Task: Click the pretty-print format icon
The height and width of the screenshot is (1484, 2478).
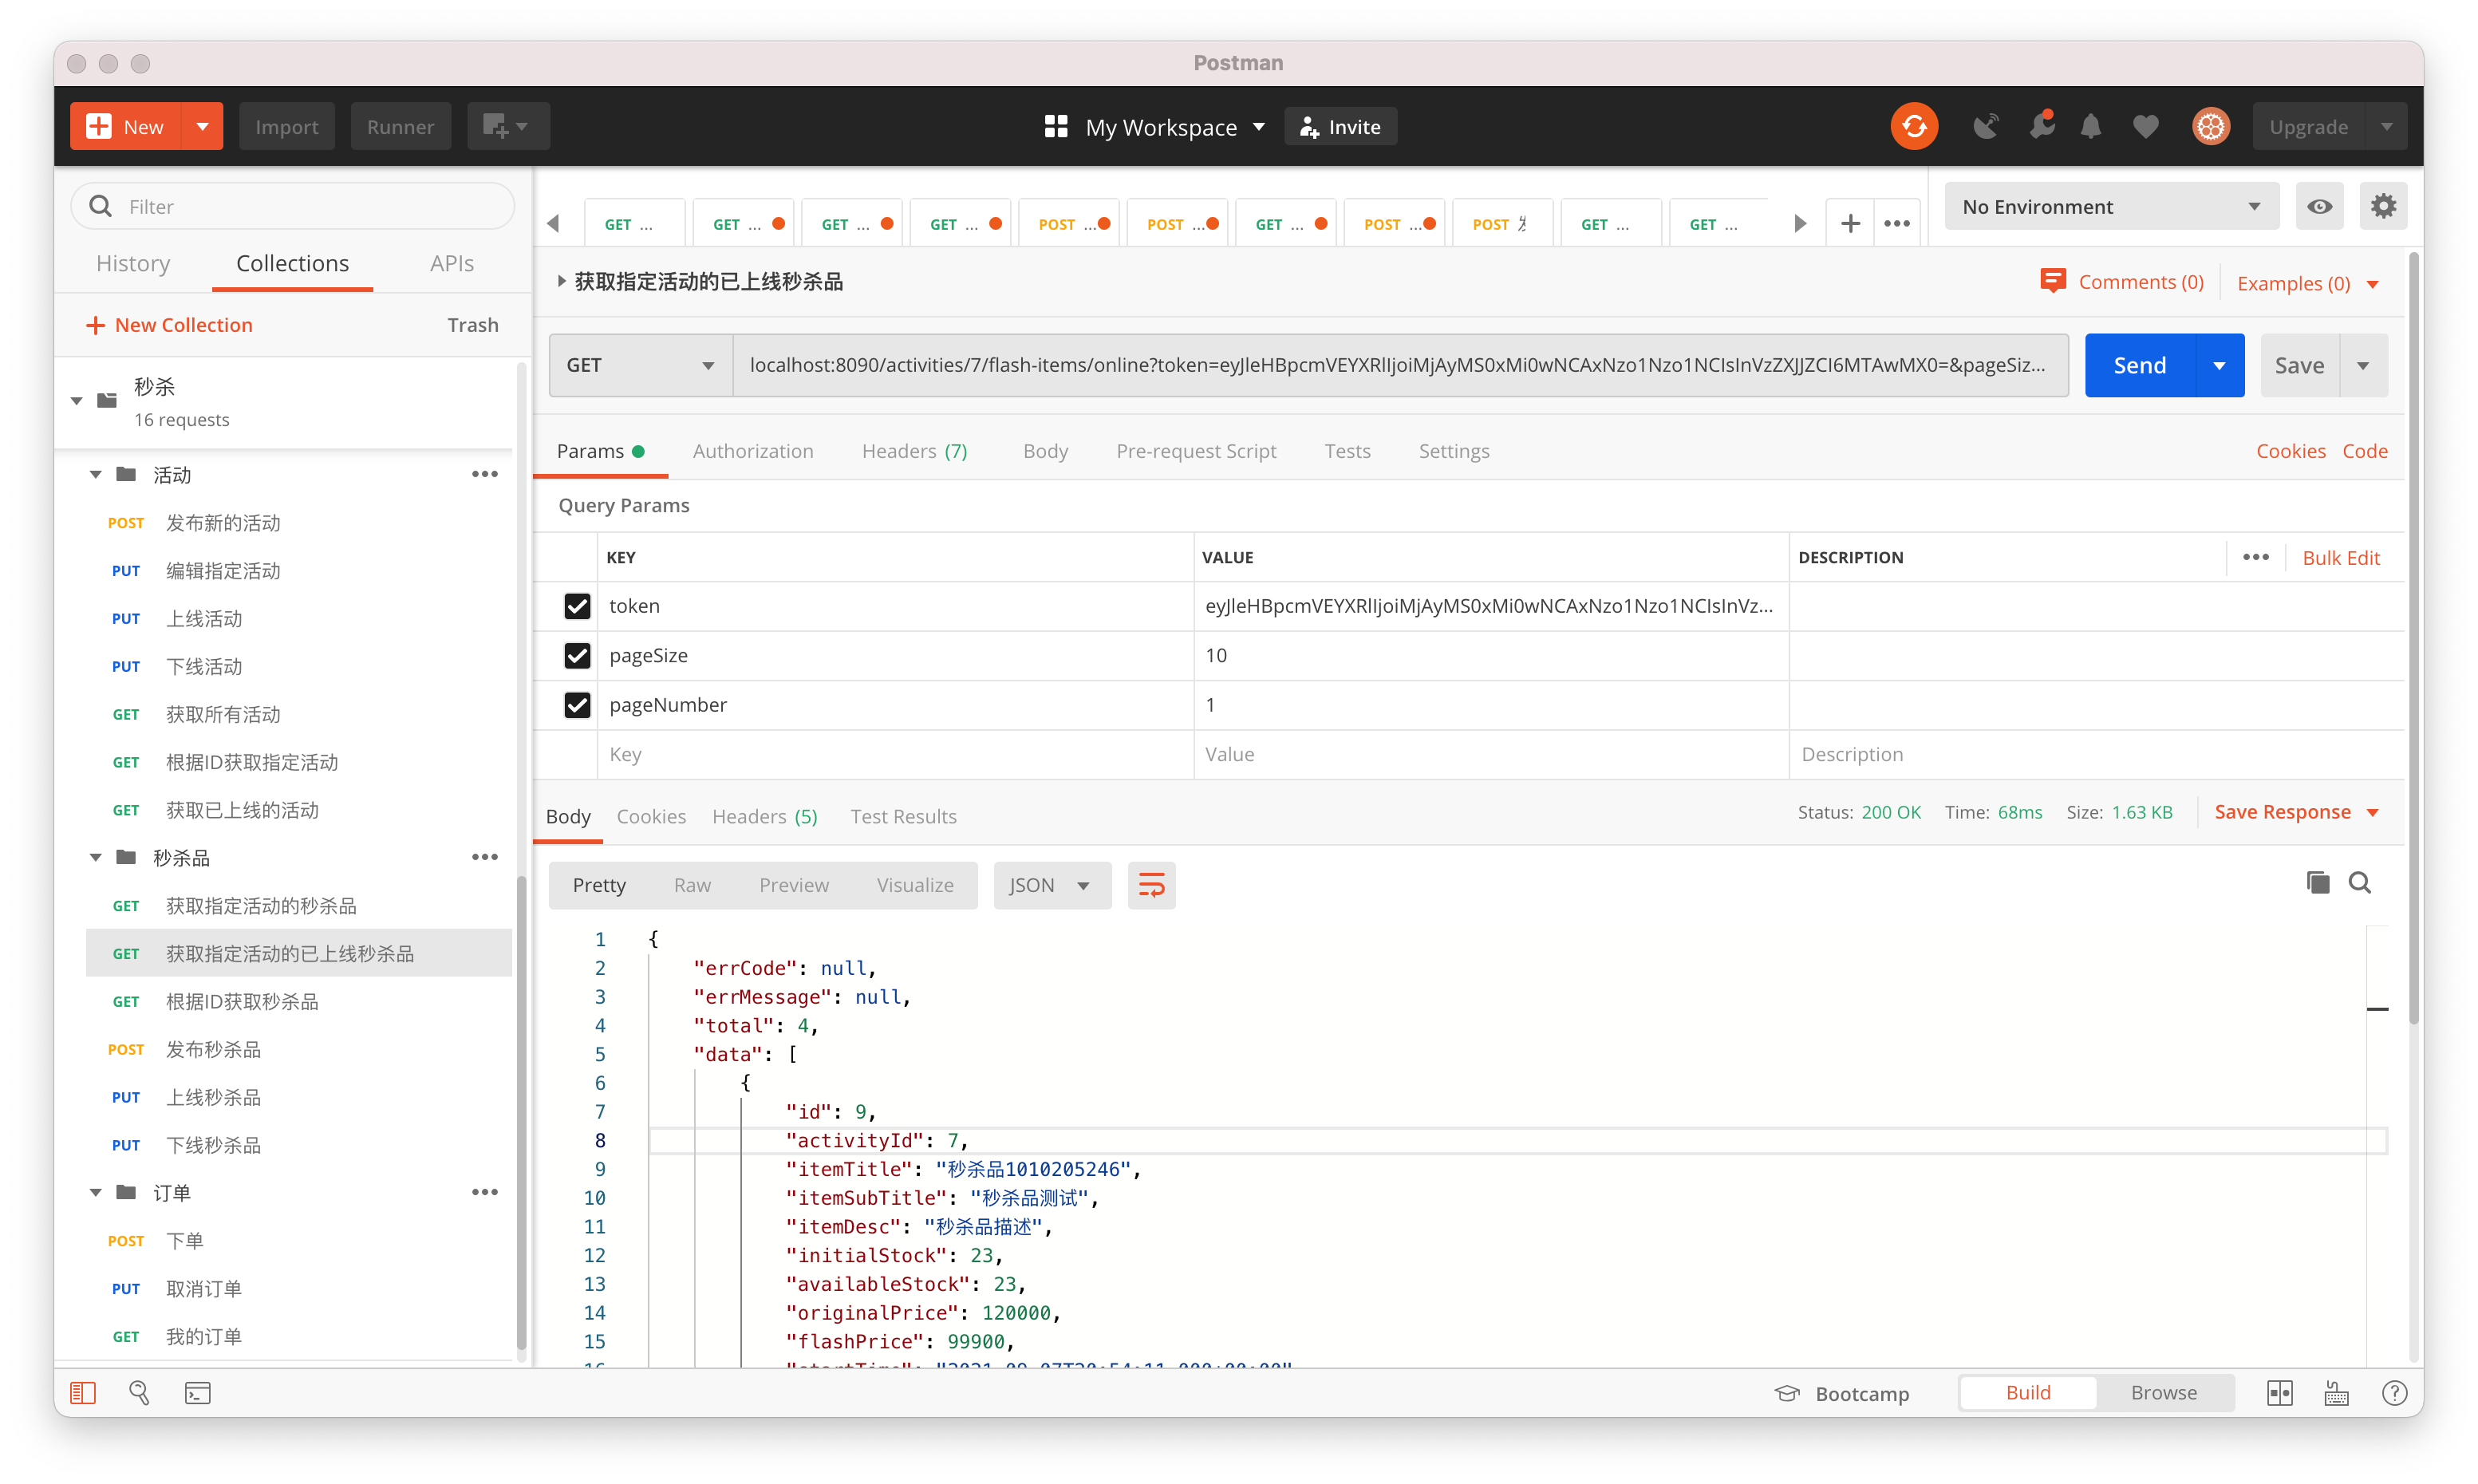Action: (1150, 885)
